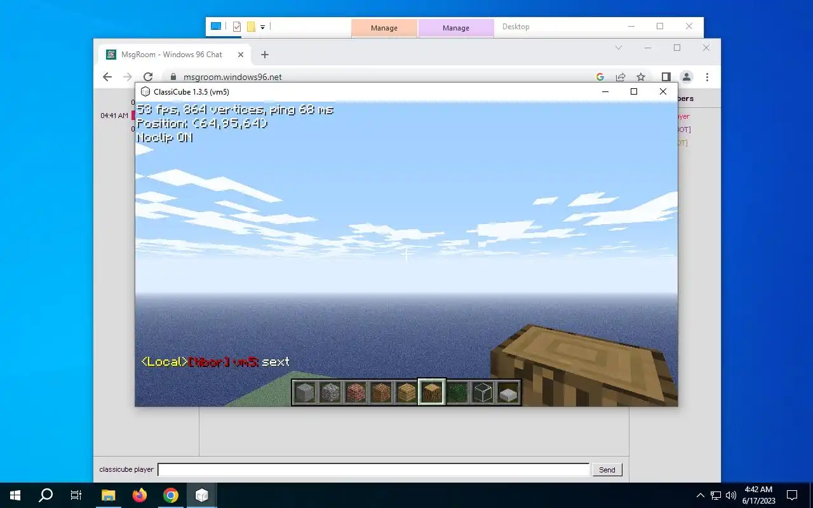813x508 pixels.
Task: Click the '<Local>' chat message line
Action: (215, 361)
